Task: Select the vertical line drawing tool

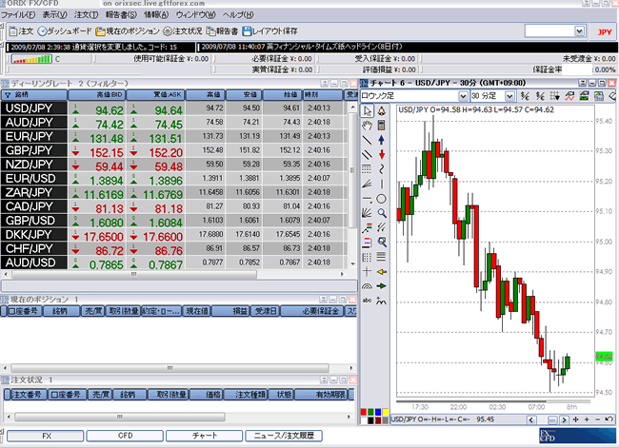Action: tap(381, 184)
